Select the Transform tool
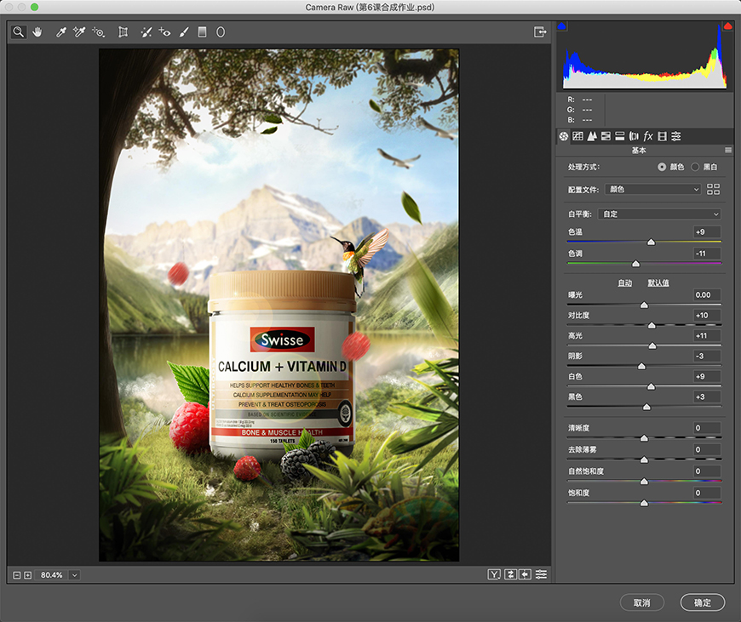Viewport: 741px width, 622px height. (123, 32)
